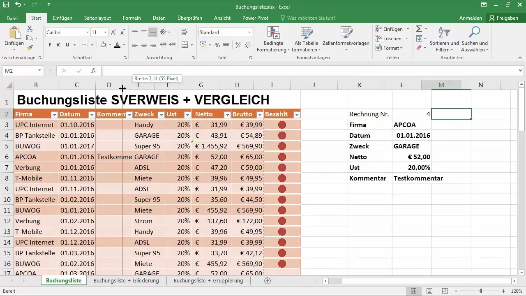Image resolution: width=526 pixels, height=296 pixels.
Task: Align text to the right
Action: click(153, 45)
